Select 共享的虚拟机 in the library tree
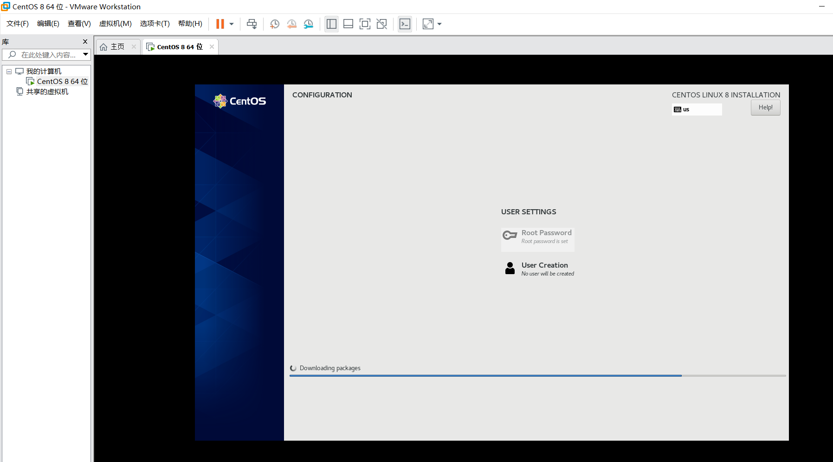Image resolution: width=833 pixels, height=462 pixels. [x=47, y=92]
